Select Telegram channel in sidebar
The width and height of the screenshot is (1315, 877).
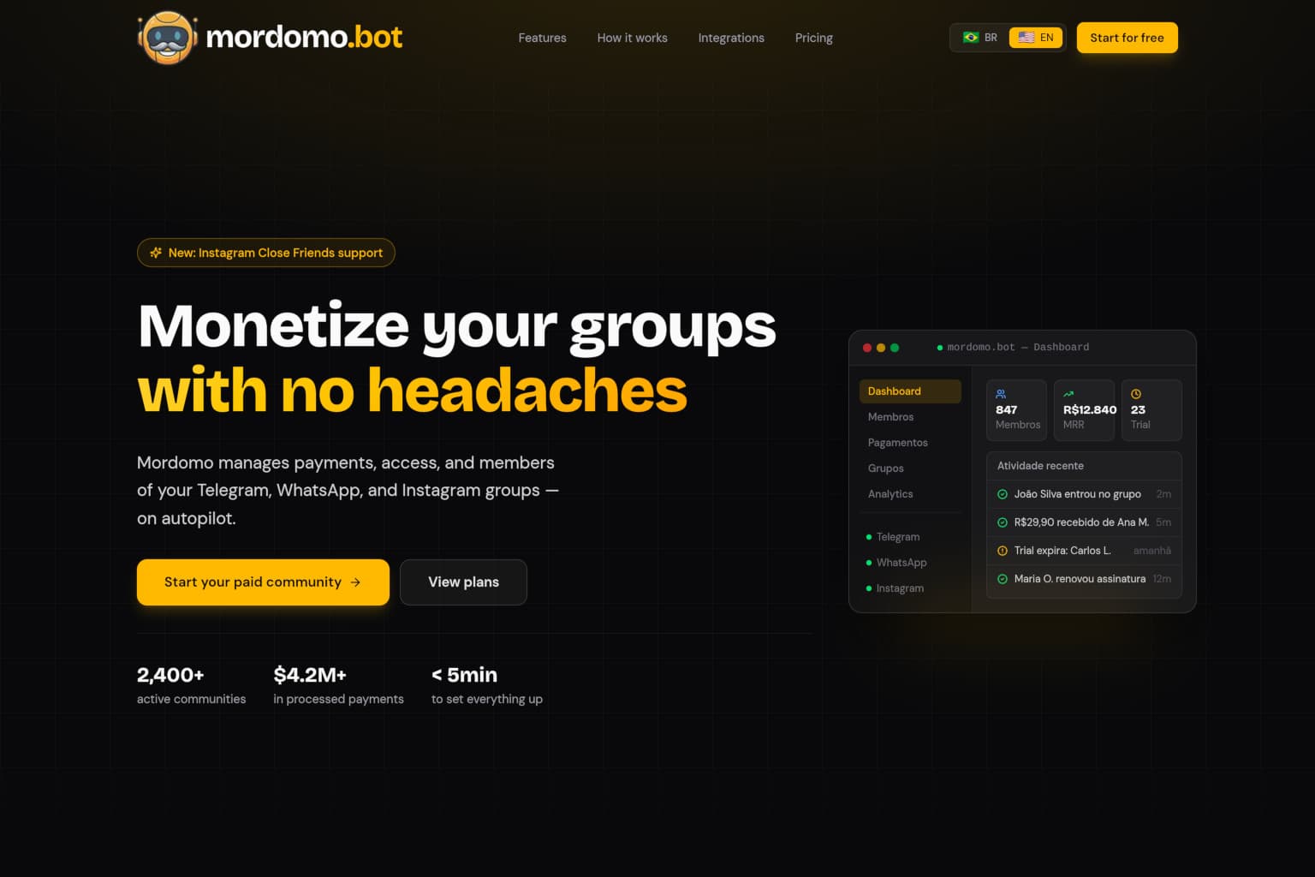click(x=910, y=537)
